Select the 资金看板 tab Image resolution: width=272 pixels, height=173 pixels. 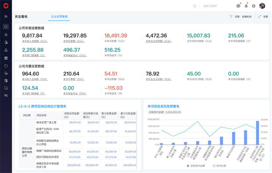(21, 16)
